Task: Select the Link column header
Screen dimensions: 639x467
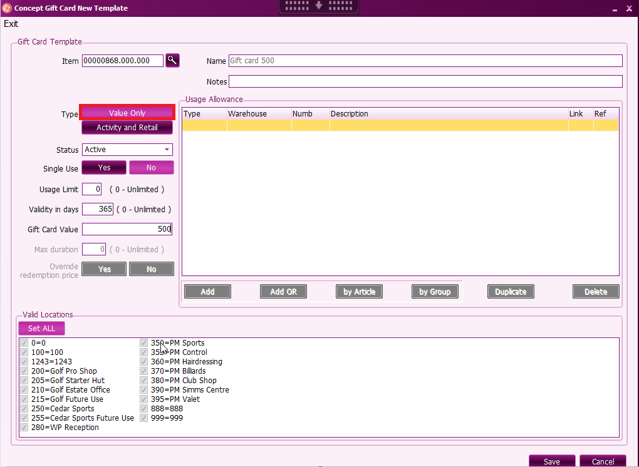Action: pos(581,113)
